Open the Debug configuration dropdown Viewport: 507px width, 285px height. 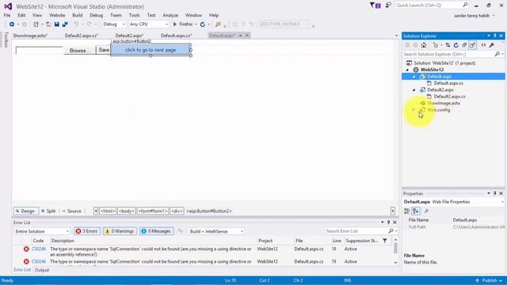(114, 25)
